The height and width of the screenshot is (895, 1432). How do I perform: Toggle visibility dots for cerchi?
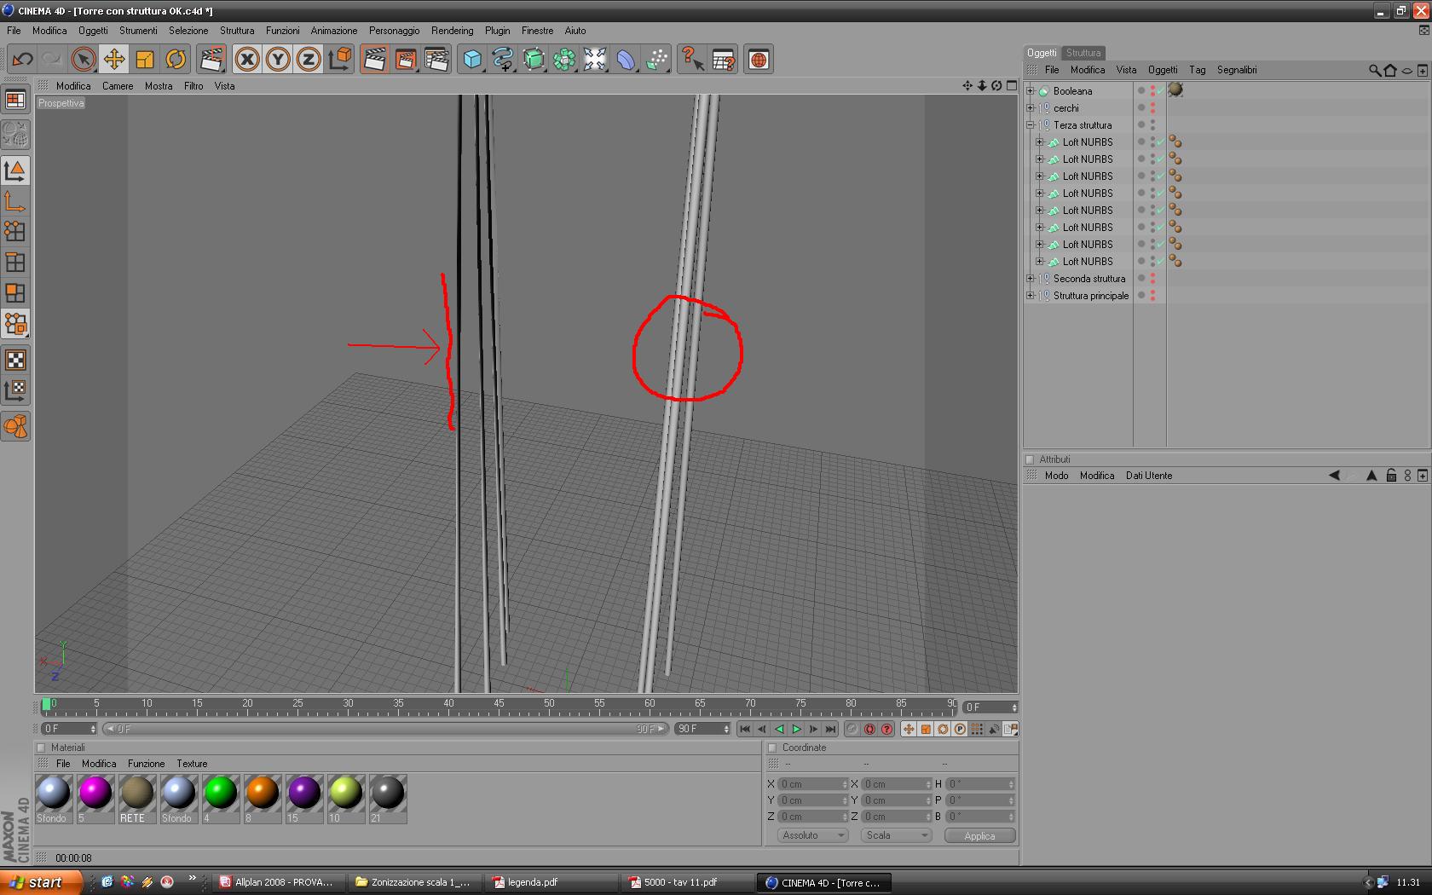(1153, 108)
